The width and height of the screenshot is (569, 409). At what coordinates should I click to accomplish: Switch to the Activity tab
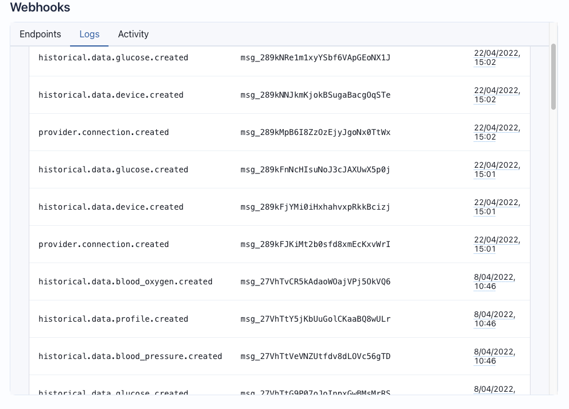click(x=133, y=34)
